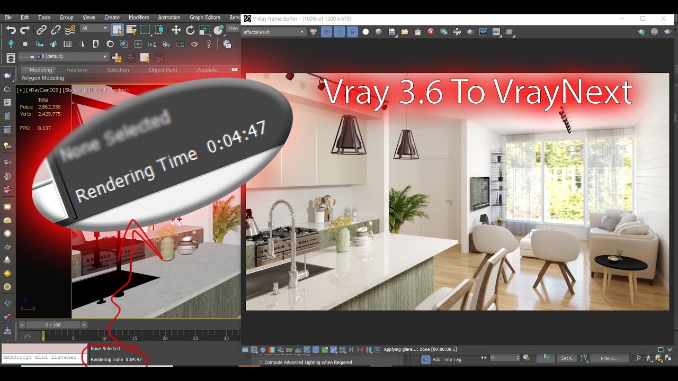Image resolution: width=678 pixels, height=381 pixels.
Task: Open the Layer Explorer icon
Action: click(11, 58)
